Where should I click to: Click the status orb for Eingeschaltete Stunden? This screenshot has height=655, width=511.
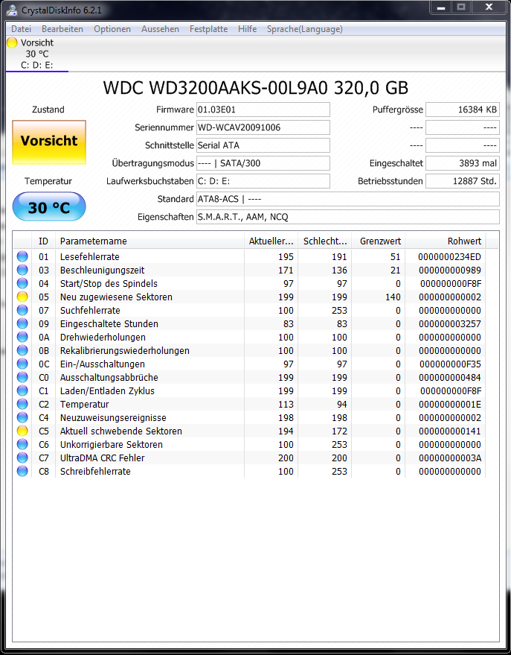(22, 323)
